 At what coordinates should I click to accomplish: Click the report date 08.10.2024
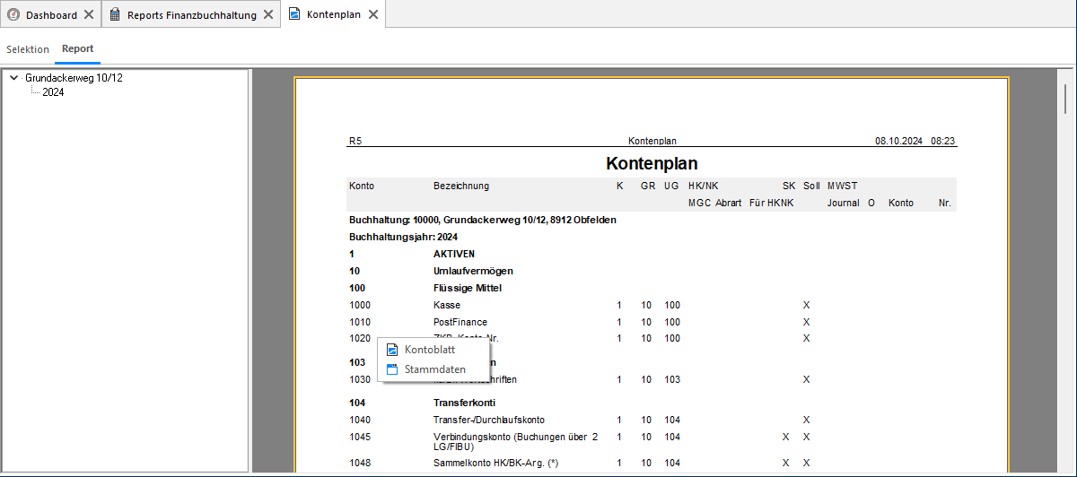(x=899, y=141)
